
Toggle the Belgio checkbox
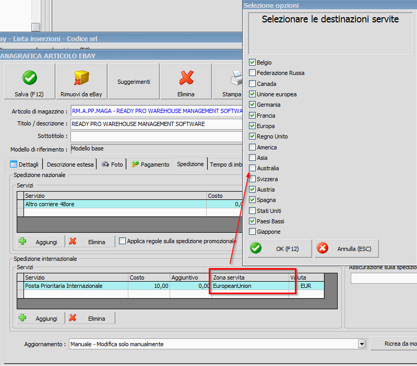[253, 62]
